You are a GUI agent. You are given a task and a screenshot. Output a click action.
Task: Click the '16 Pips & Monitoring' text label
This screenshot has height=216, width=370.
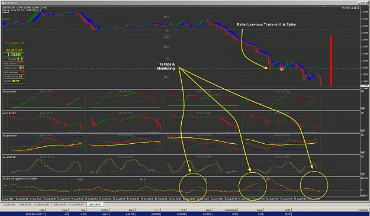[167, 66]
